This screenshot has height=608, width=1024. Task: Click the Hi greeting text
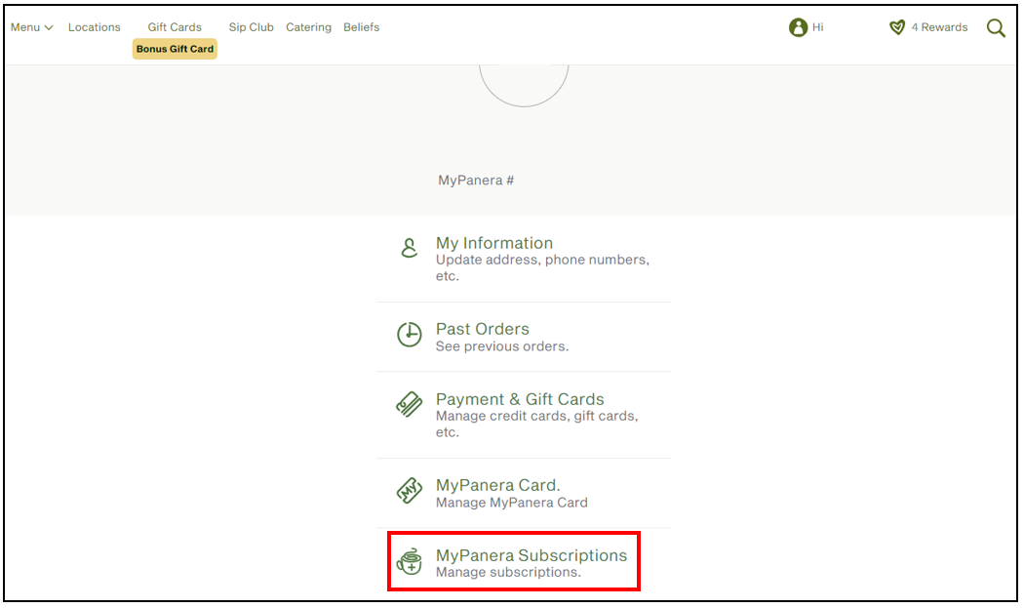(817, 27)
